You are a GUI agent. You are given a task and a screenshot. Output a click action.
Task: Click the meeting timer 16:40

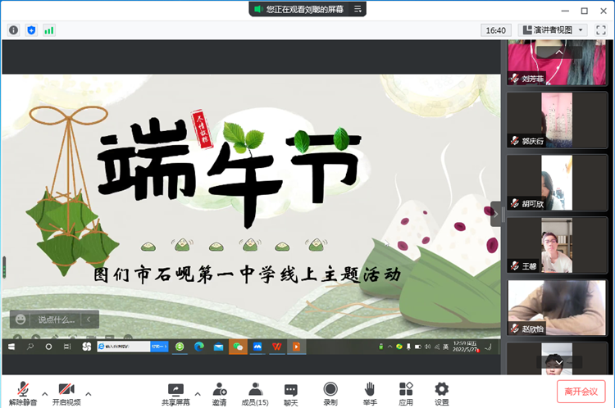(x=496, y=30)
